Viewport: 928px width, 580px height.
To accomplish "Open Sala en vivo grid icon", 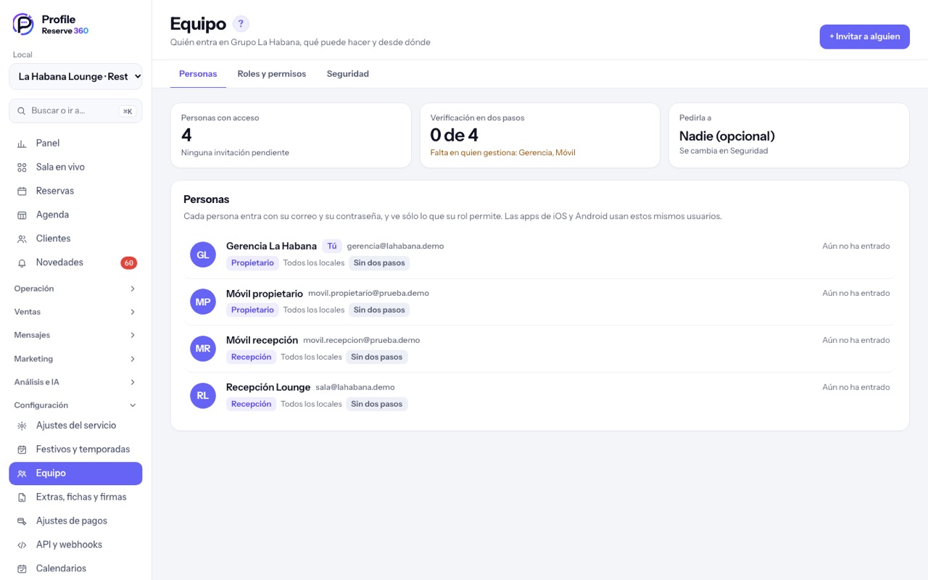I will (x=22, y=167).
